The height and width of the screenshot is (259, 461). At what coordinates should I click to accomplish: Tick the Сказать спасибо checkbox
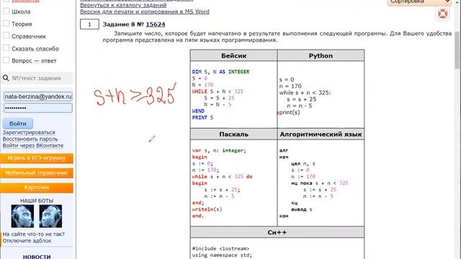pos(6,48)
